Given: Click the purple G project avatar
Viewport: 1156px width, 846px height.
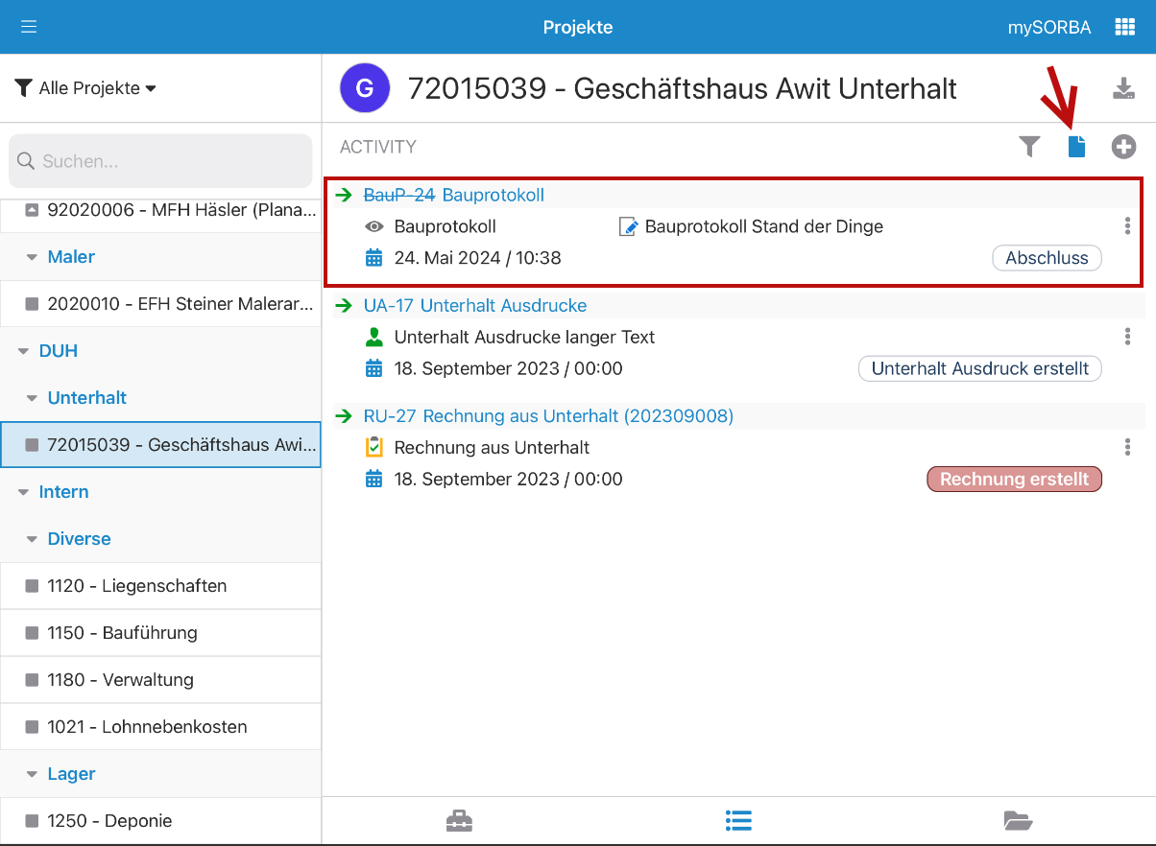Looking at the screenshot, I should (365, 88).
